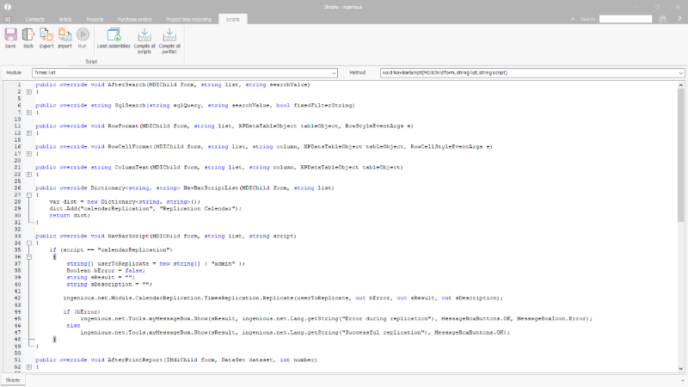Open the Purchase orders tab

point(134,19)
